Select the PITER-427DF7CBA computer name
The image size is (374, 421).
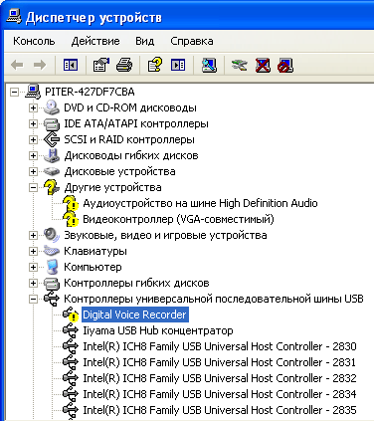90,92
